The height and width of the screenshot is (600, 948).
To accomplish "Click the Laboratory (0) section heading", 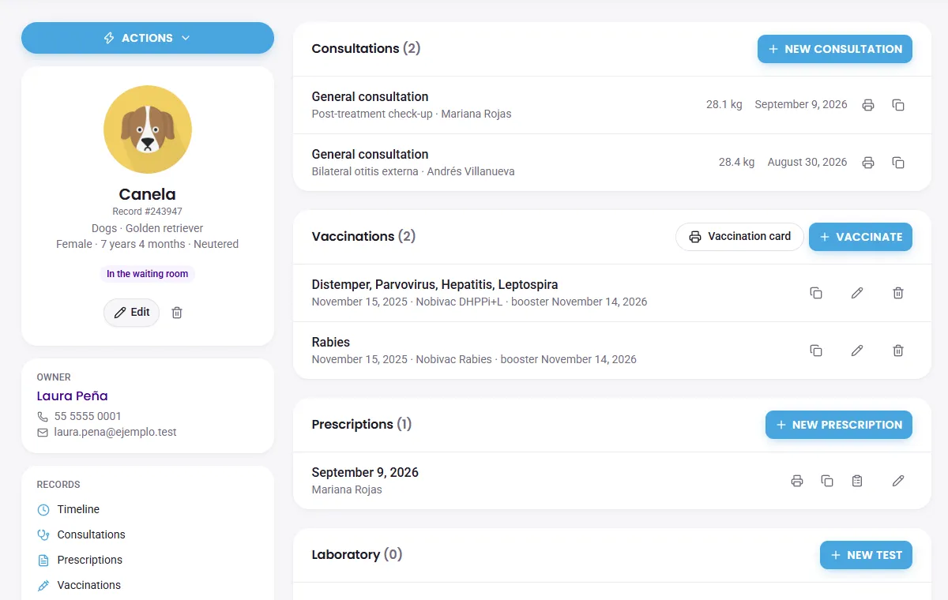I will click(x=357, y=554).
